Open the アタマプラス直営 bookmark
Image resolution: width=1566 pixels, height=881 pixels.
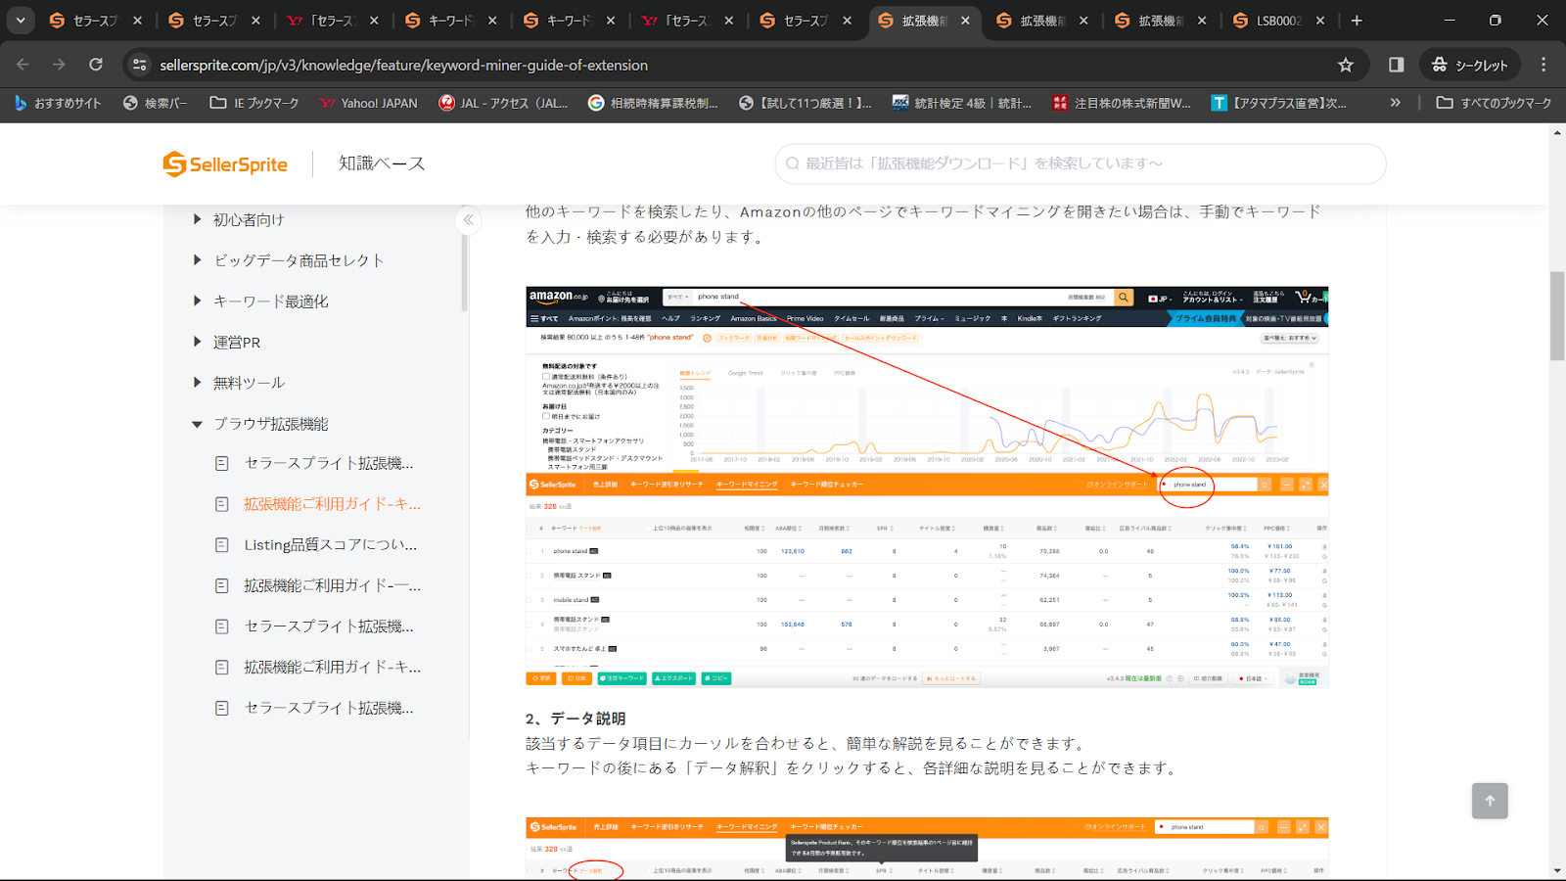1279,103
